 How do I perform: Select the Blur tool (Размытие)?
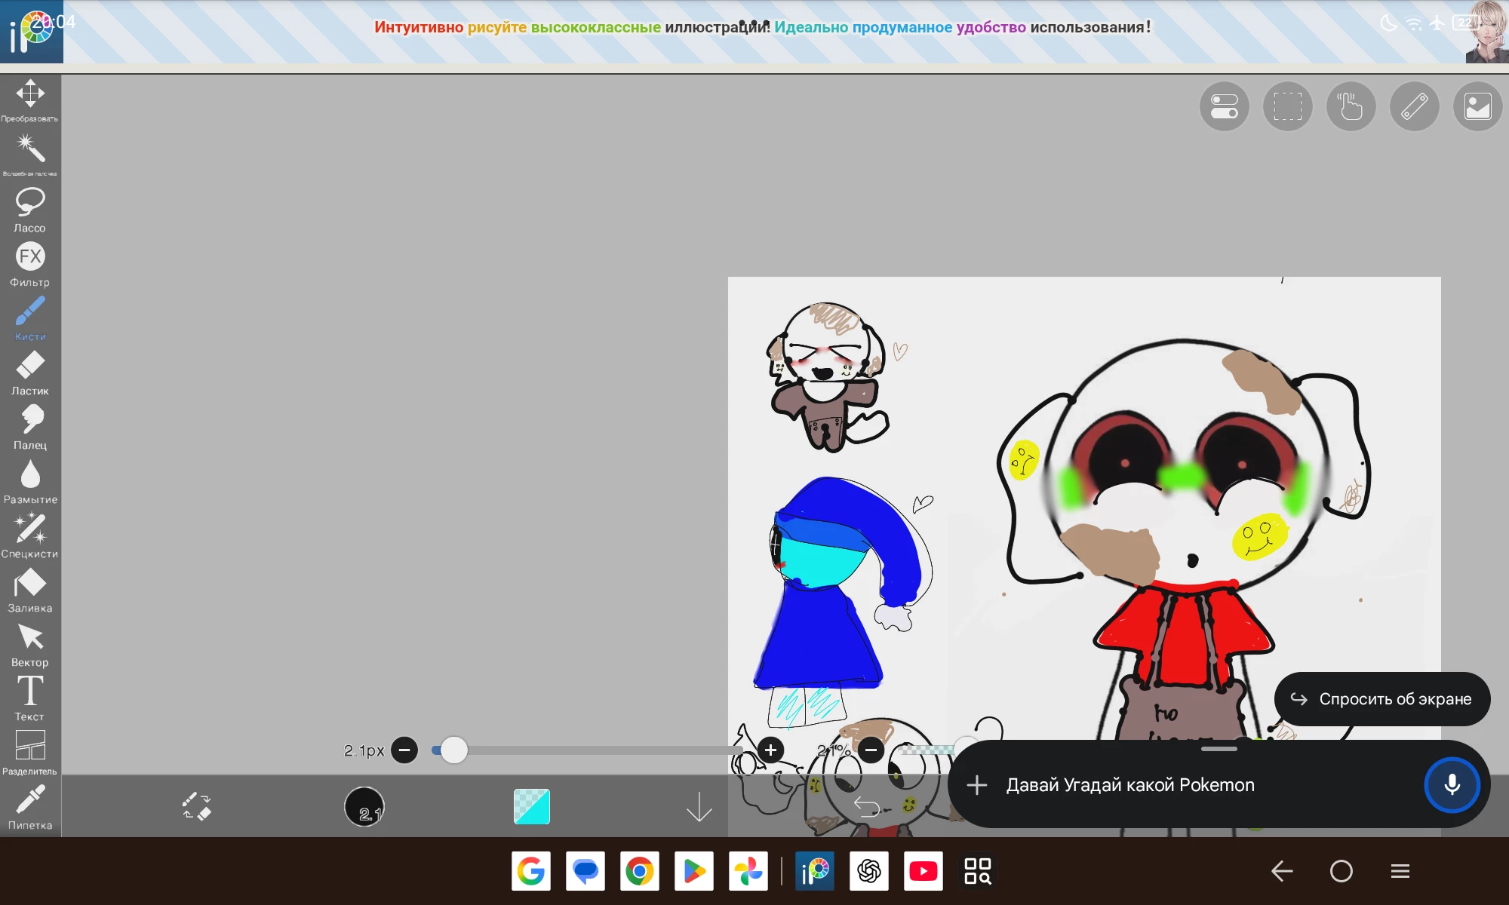click(30, 479)
